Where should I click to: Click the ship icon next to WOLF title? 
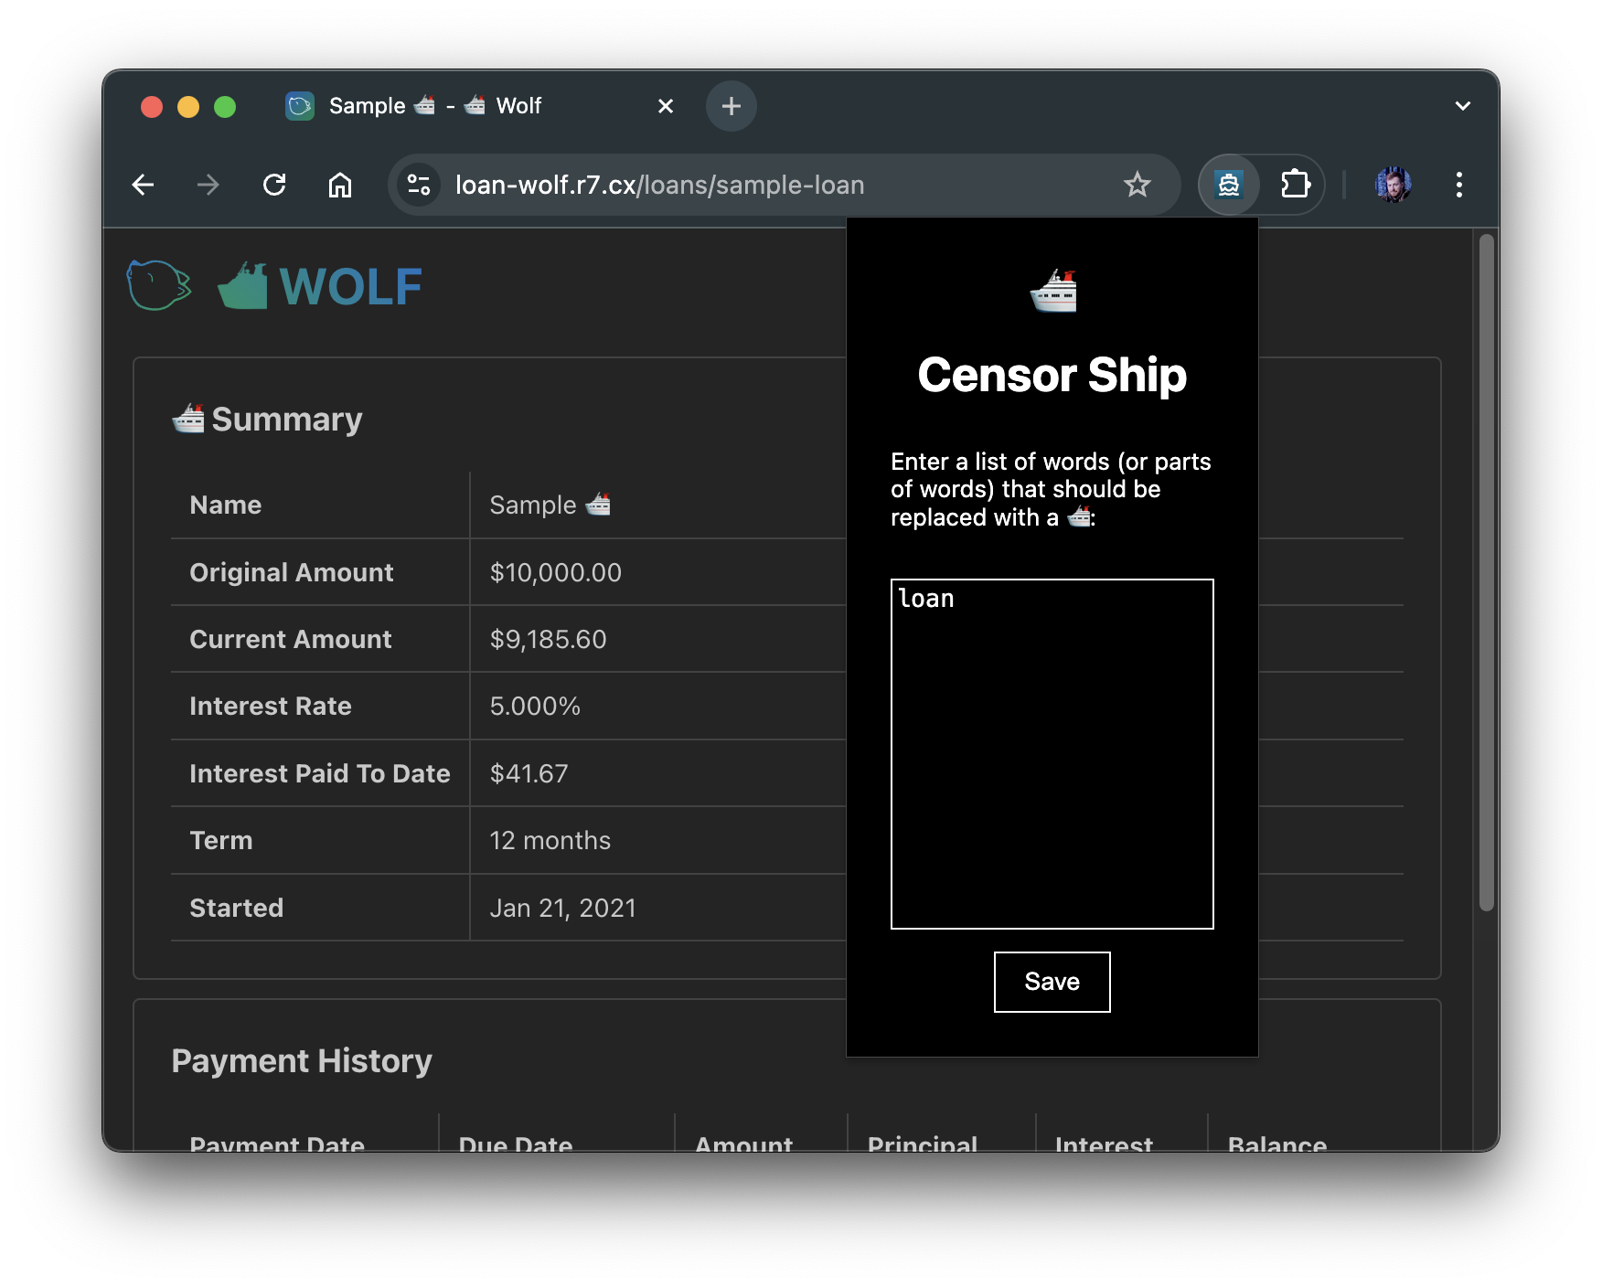pos(242,285)
